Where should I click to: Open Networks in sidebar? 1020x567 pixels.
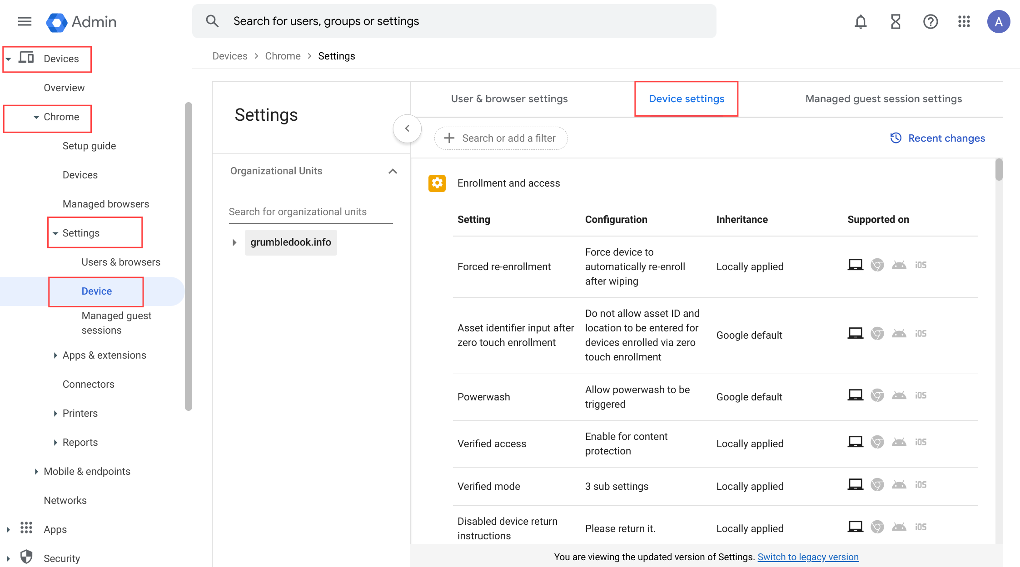point(65,501)
